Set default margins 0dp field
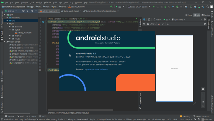The width and height of the screenshot is (214, 121). [x=153, y=24]
